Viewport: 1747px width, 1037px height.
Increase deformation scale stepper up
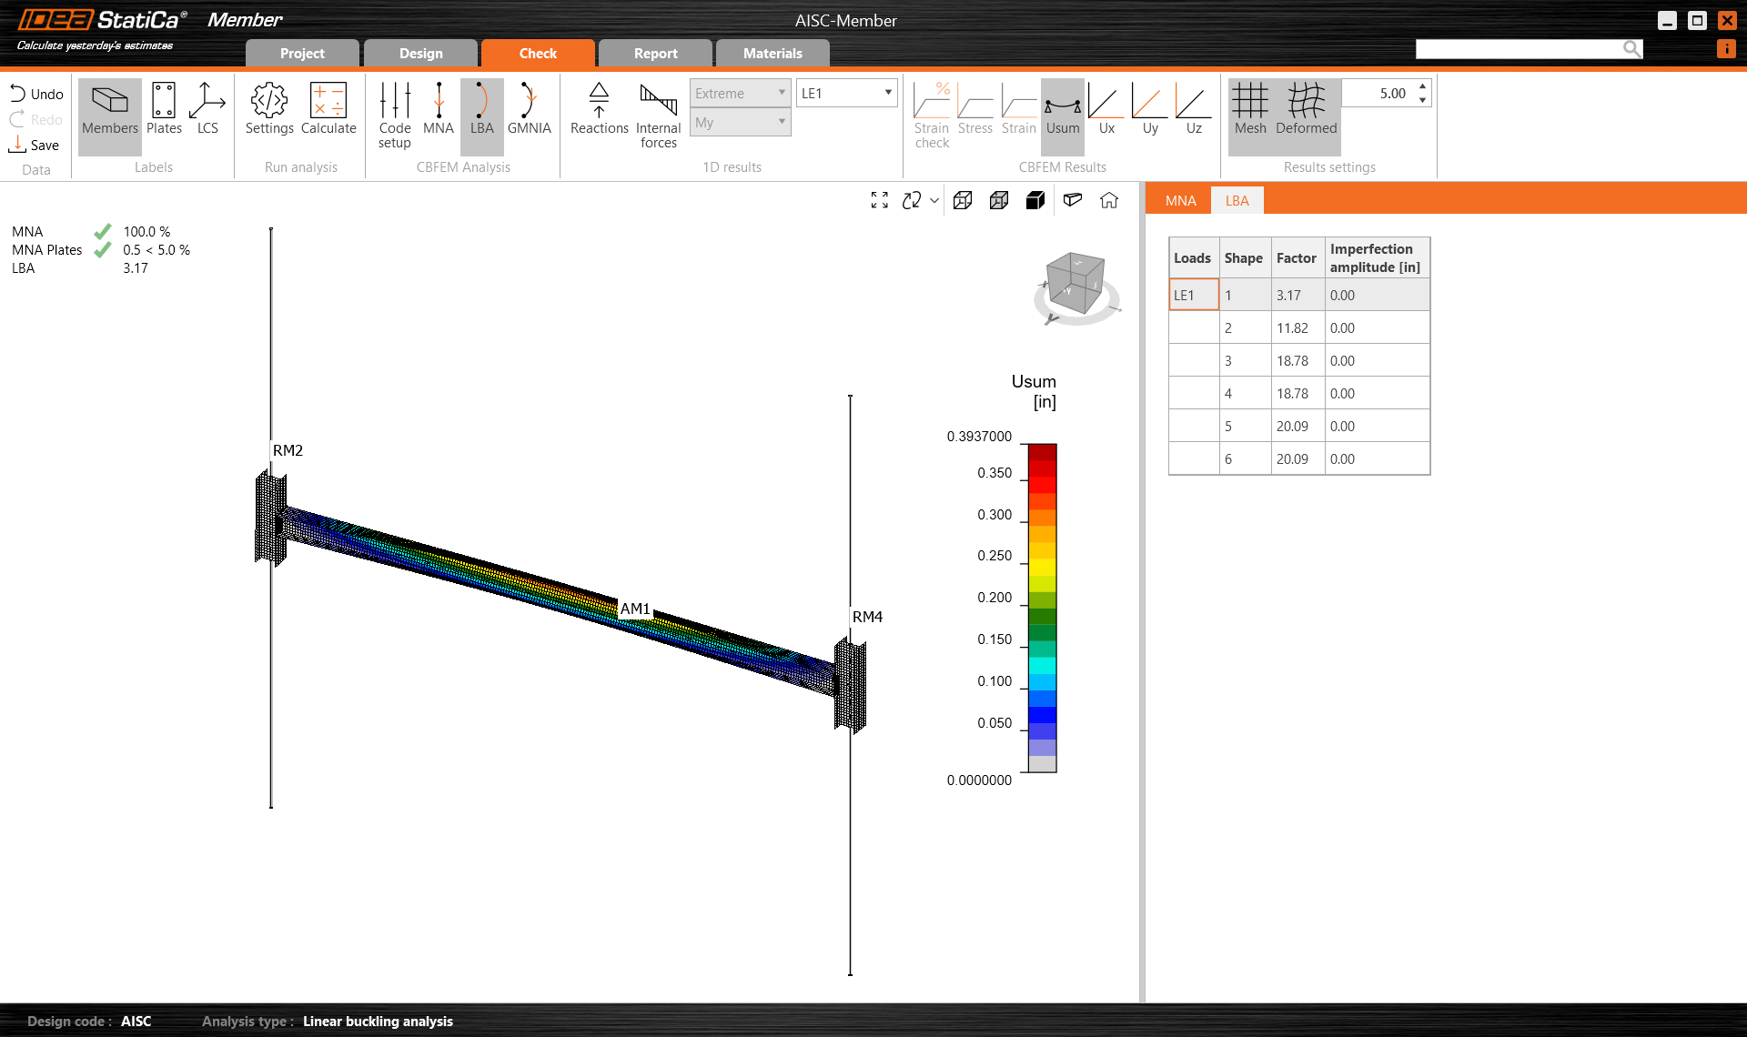(x=1422, y=86)
